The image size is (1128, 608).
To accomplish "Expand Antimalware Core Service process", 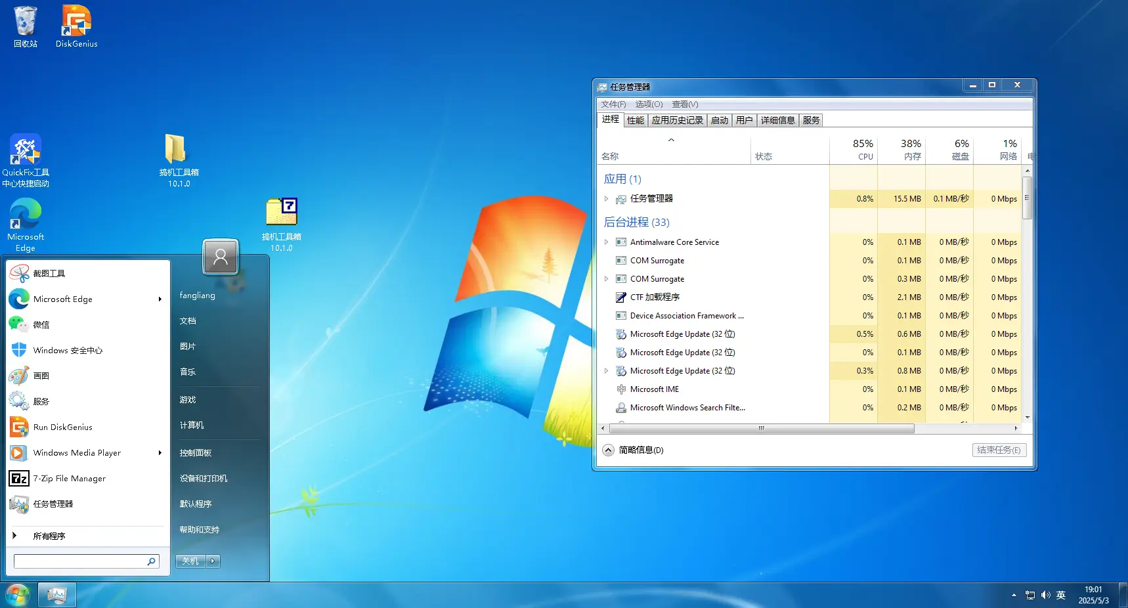I will [x=606, y=242].
